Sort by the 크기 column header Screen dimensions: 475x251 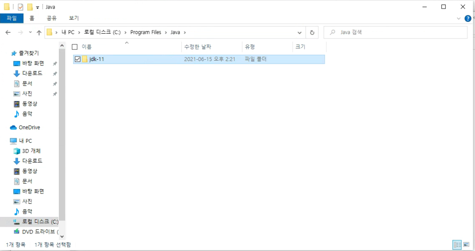(x=300, y=47)
